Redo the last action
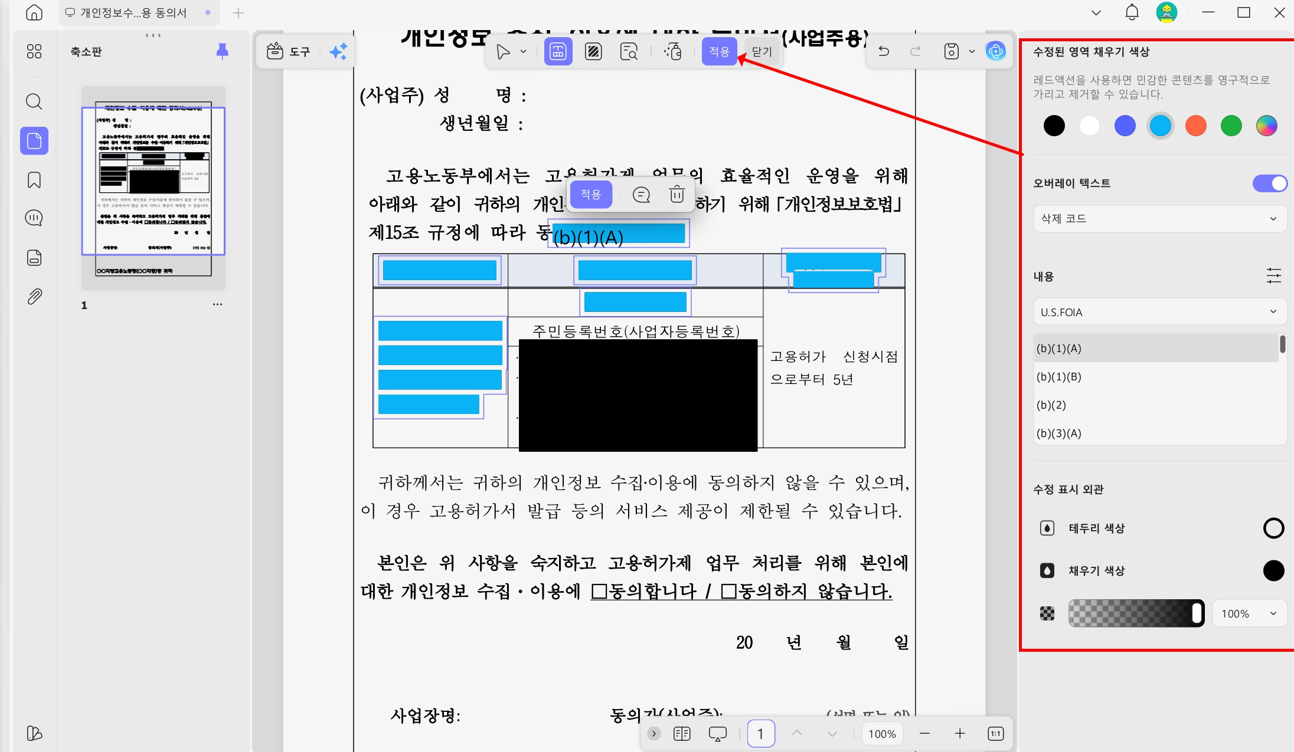 pos(916,51)
